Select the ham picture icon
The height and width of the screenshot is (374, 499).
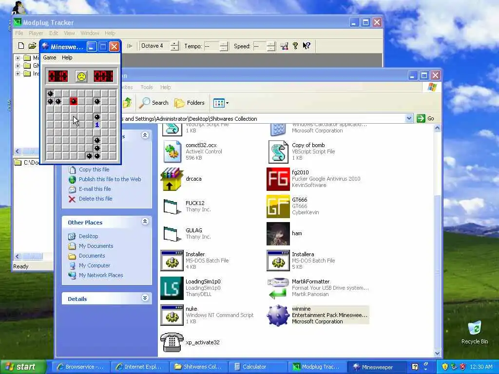278,234
